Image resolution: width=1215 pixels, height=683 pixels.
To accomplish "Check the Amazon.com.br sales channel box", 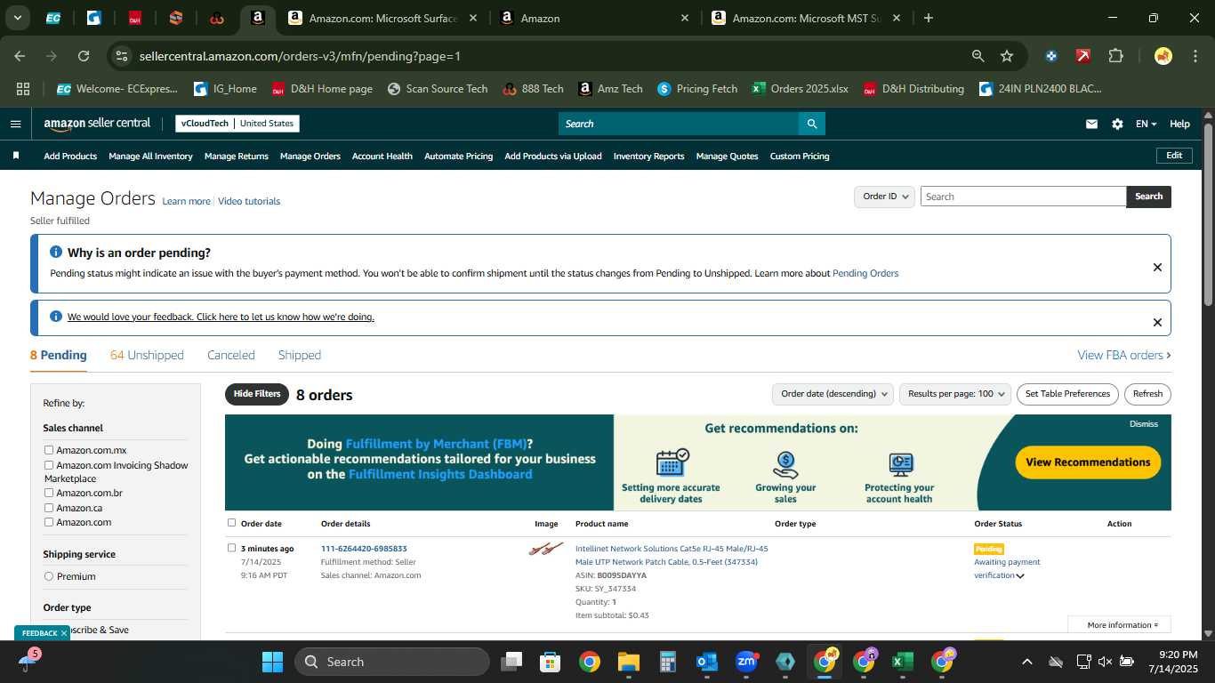I will click(x=49, y=493).
